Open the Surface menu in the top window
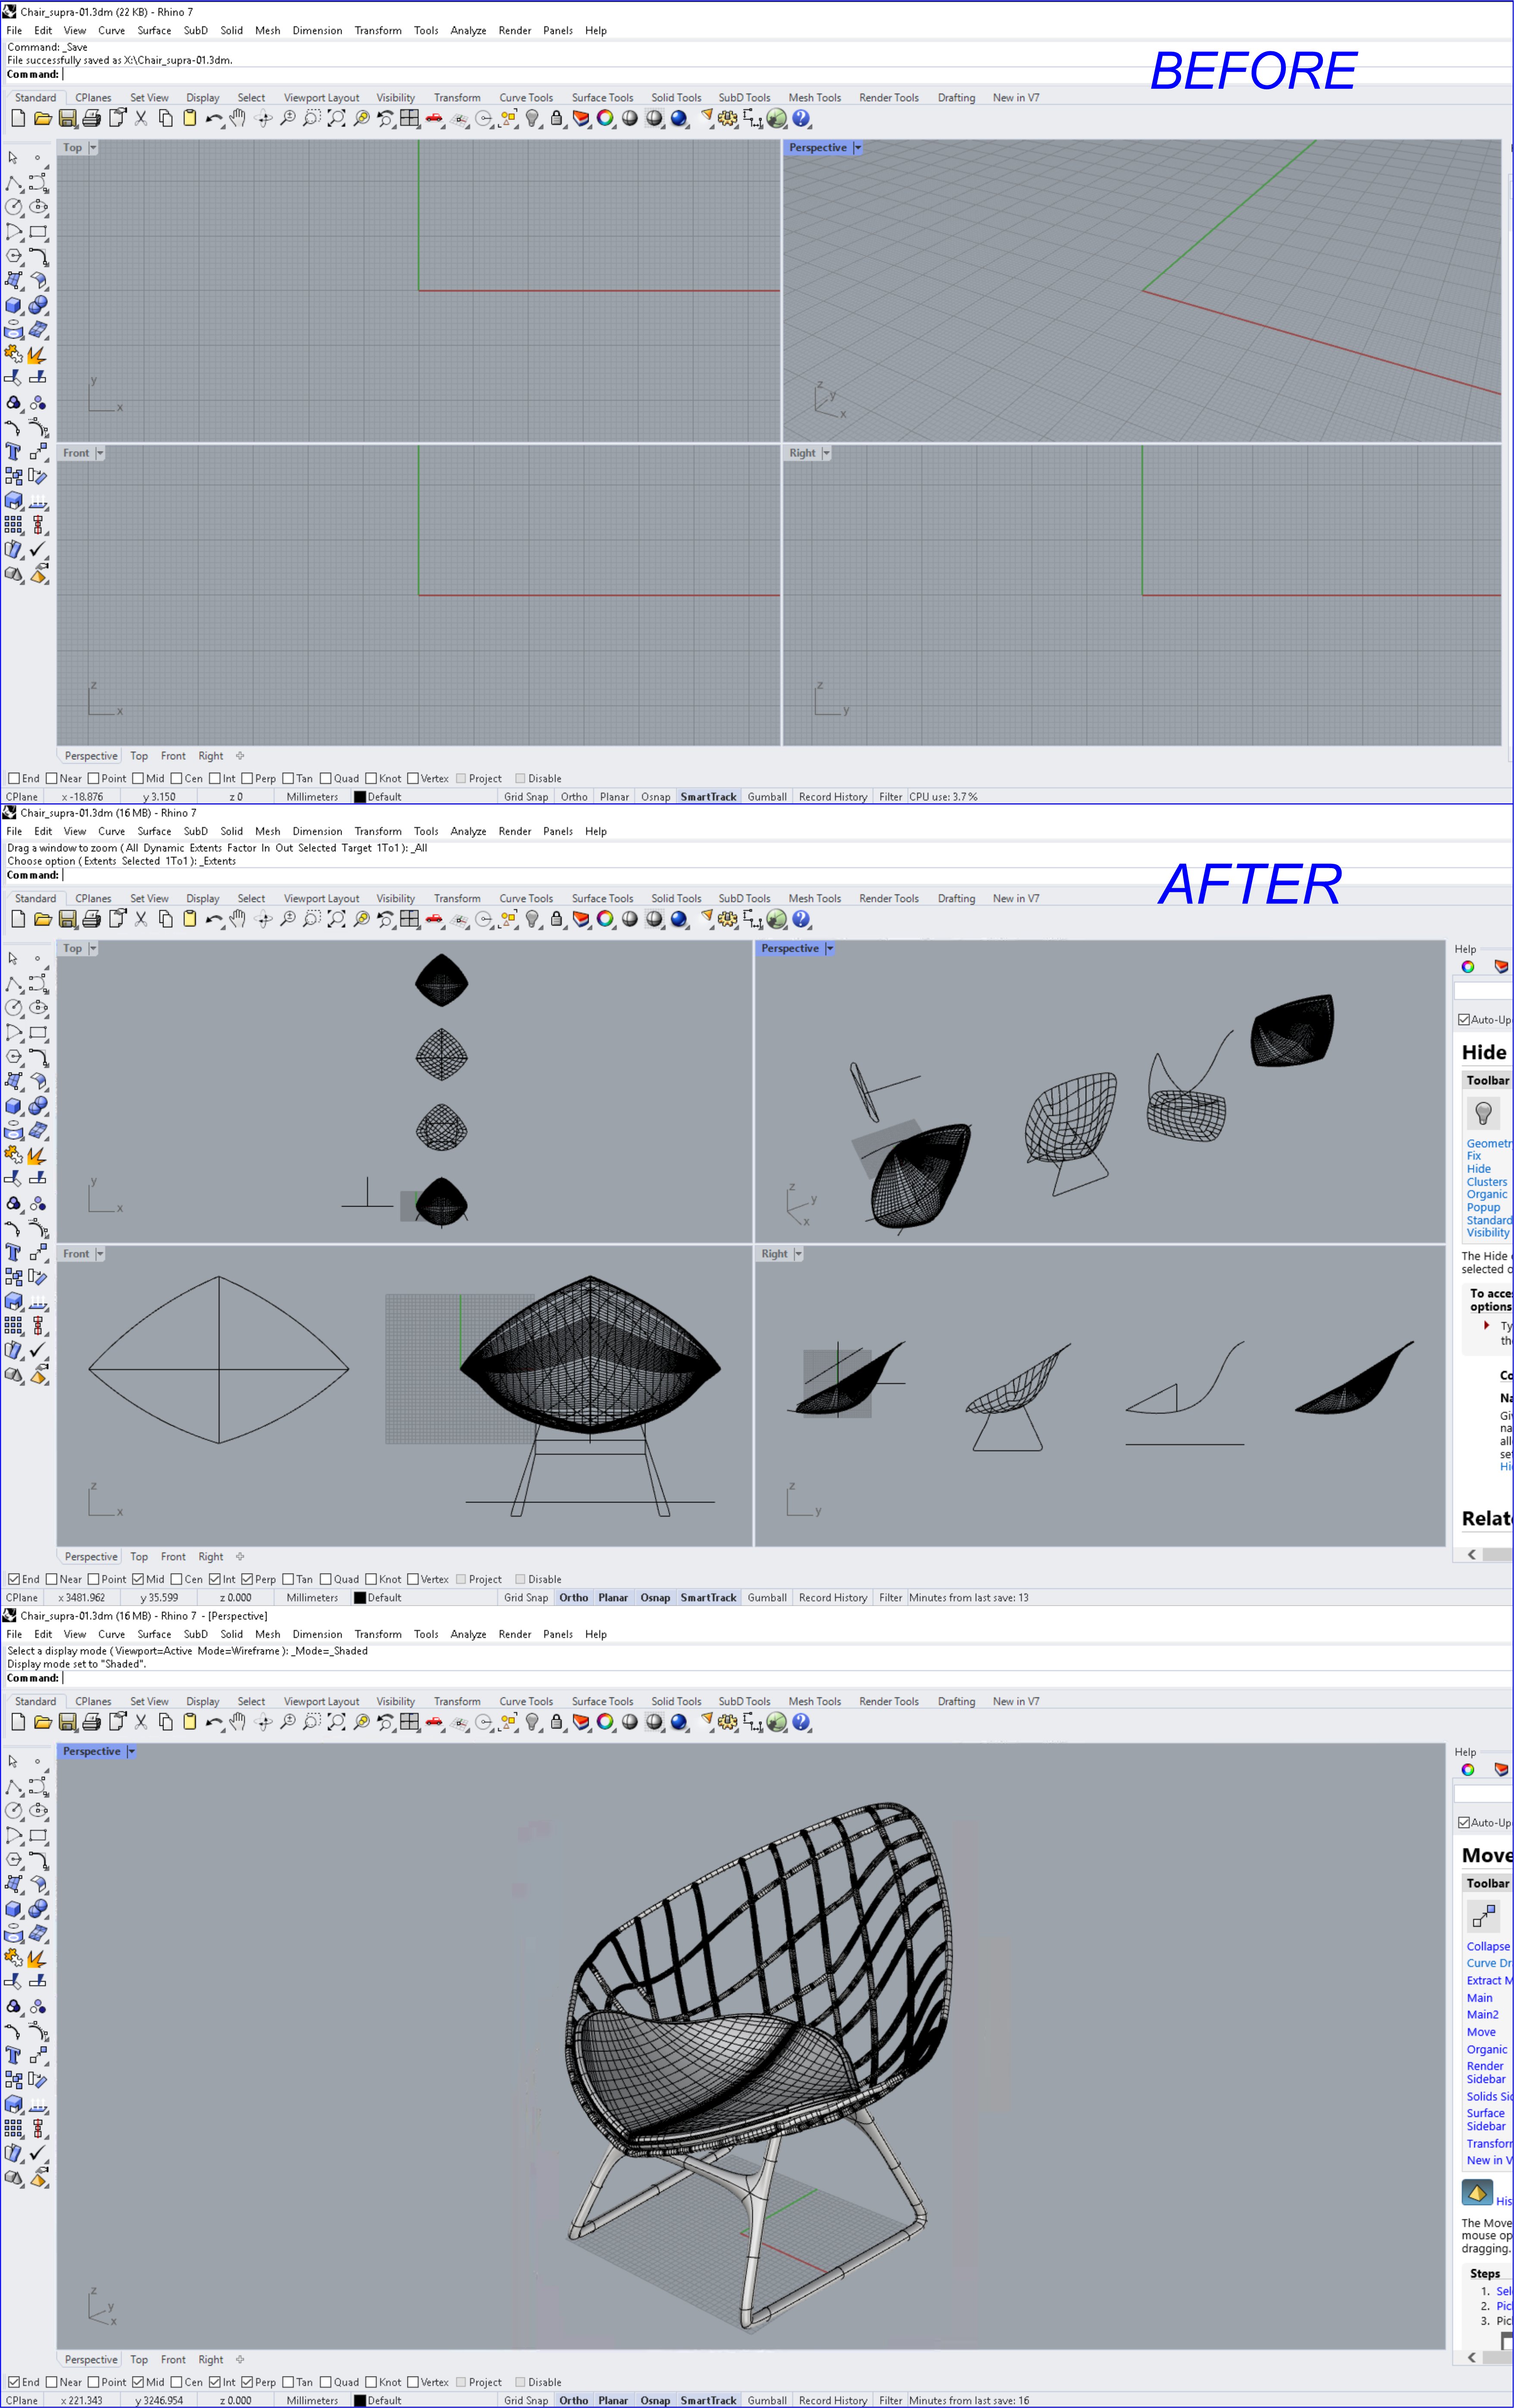The image size is (1514, 2408). (x=154, y=31)
